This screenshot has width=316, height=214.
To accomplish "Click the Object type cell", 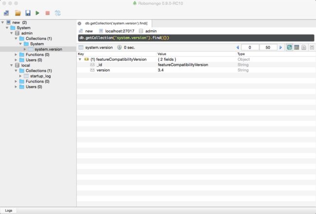I will click(x=244, y=59).
